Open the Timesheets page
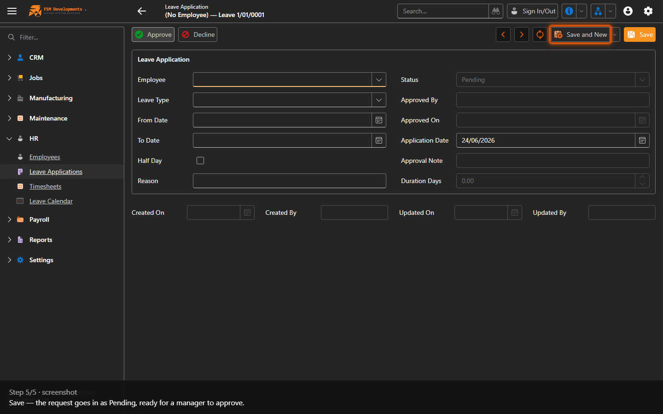663x414 pixels. tap(45, 186)
